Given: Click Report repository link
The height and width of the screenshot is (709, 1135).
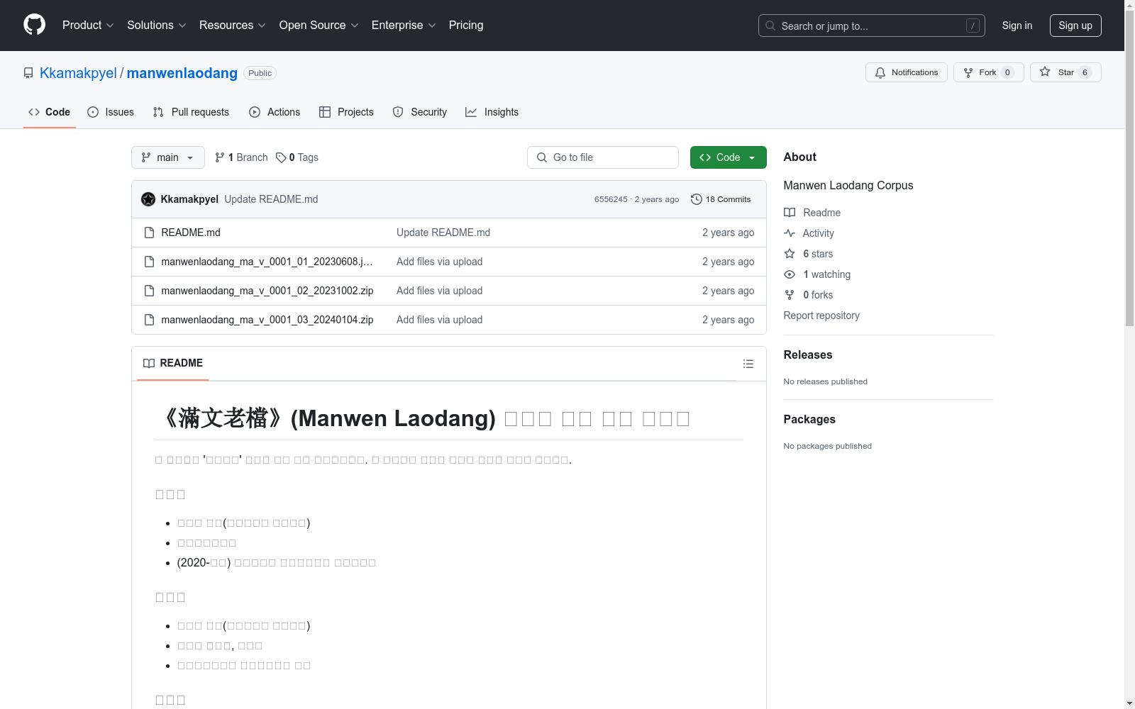Looking at the screenshot, I should 821,316.
